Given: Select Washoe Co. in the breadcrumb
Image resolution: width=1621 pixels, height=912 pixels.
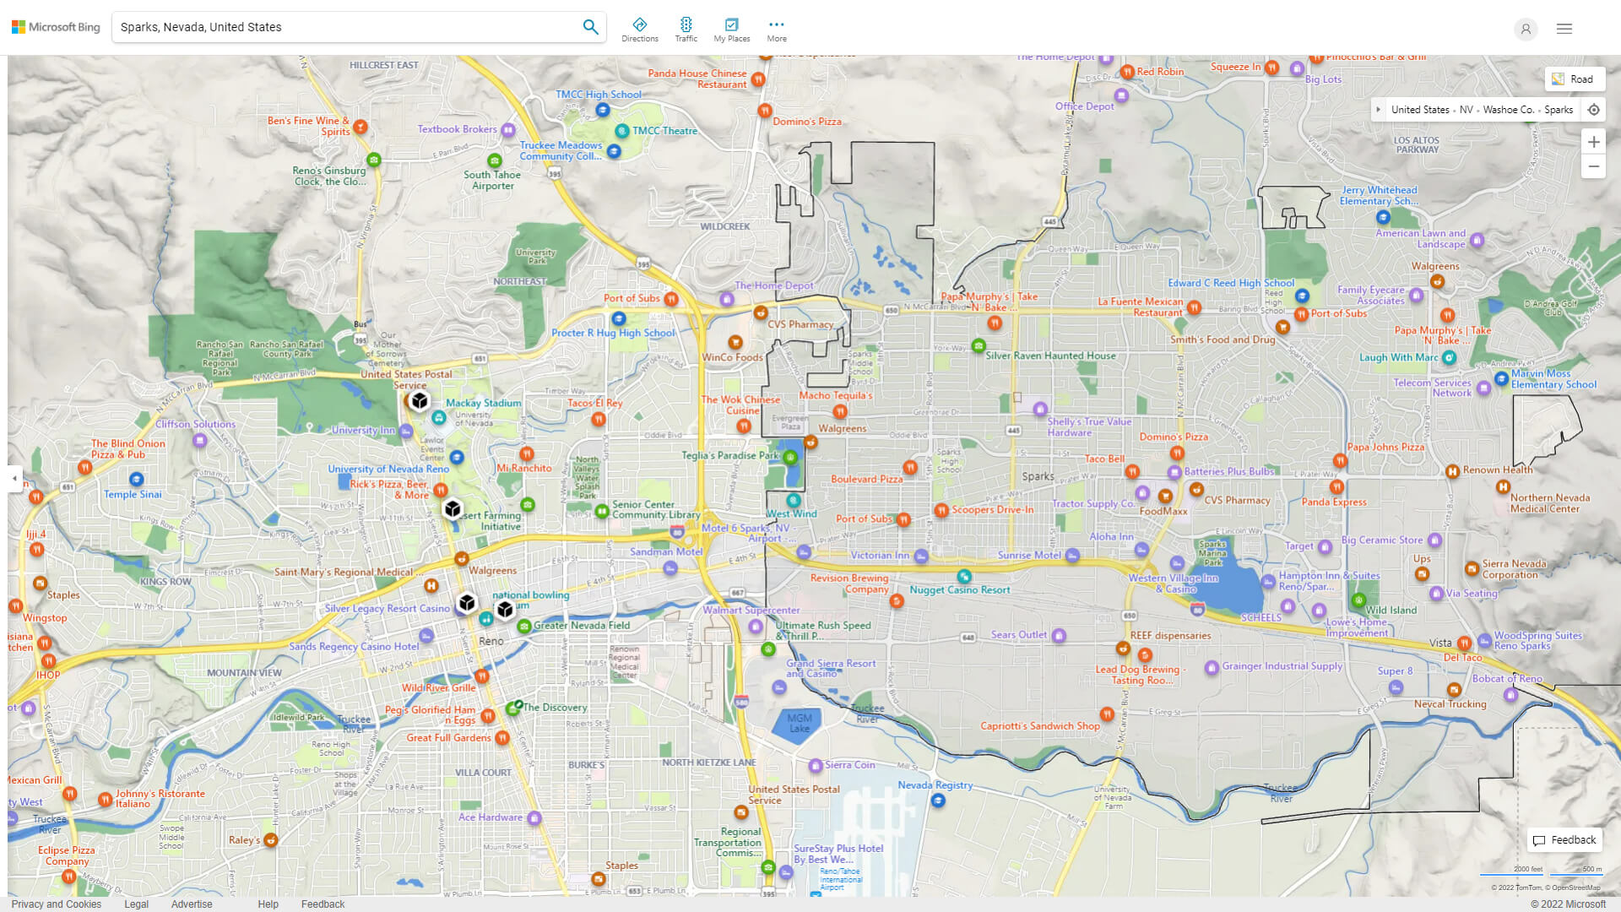Looking at the screenshot, I should (x=1508, y=109).
